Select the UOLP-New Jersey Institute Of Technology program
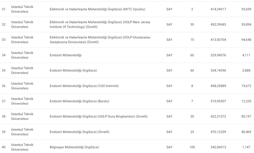The height and width of the screenshot is (153, 254). (x=100, y=24)
